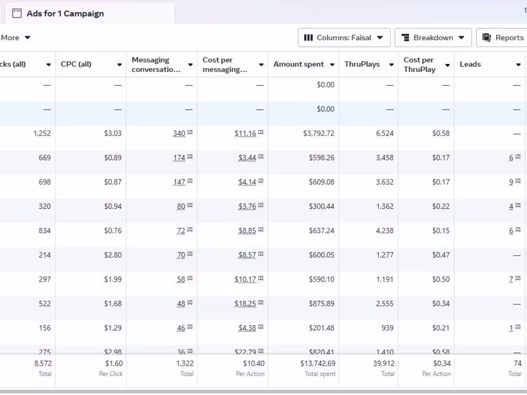This screenshot has width=527, height=395.
Task: Open ThruPlays column header dropdown
Action: pos(391,65)
